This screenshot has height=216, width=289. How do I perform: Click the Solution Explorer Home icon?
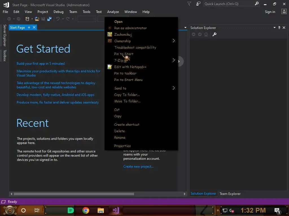point(206,34)
